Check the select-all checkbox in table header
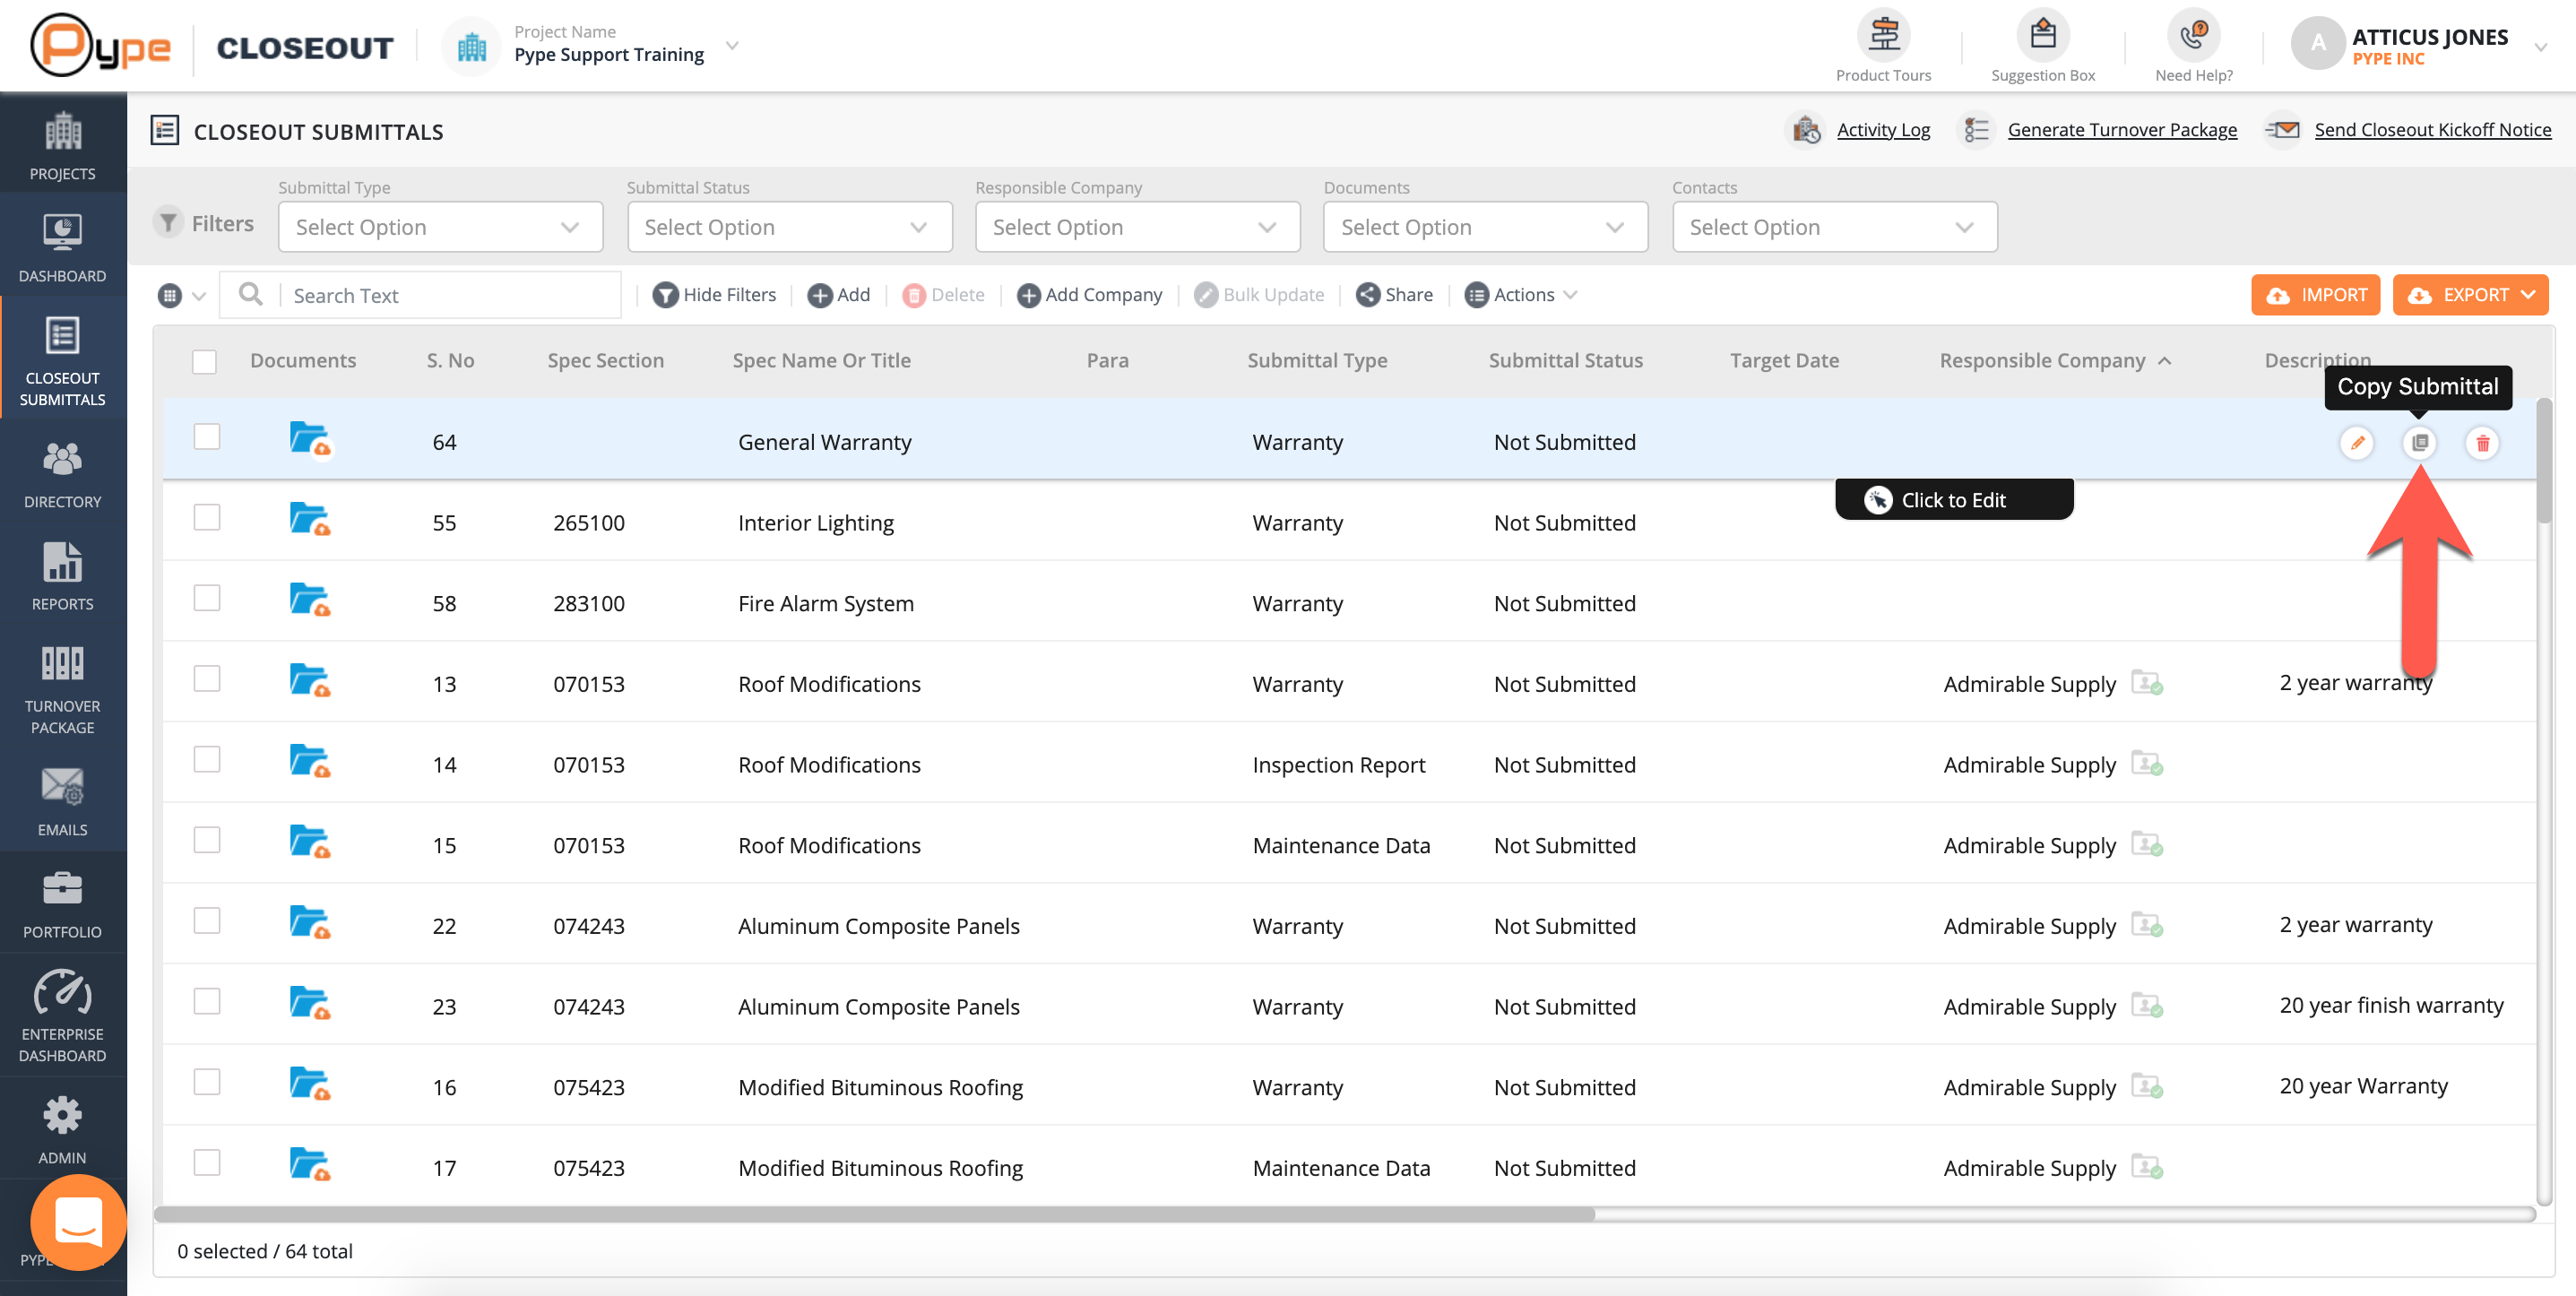Screen dimensions: 2576x1296 pyautogui.click(x=205, y=361)
